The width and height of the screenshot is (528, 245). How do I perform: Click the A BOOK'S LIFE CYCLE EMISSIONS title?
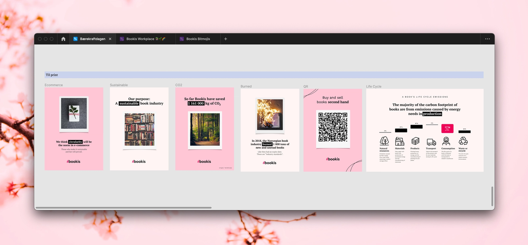425,96
